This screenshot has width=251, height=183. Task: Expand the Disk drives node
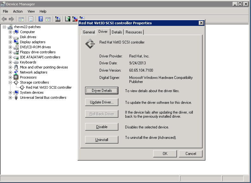[10, 37]
